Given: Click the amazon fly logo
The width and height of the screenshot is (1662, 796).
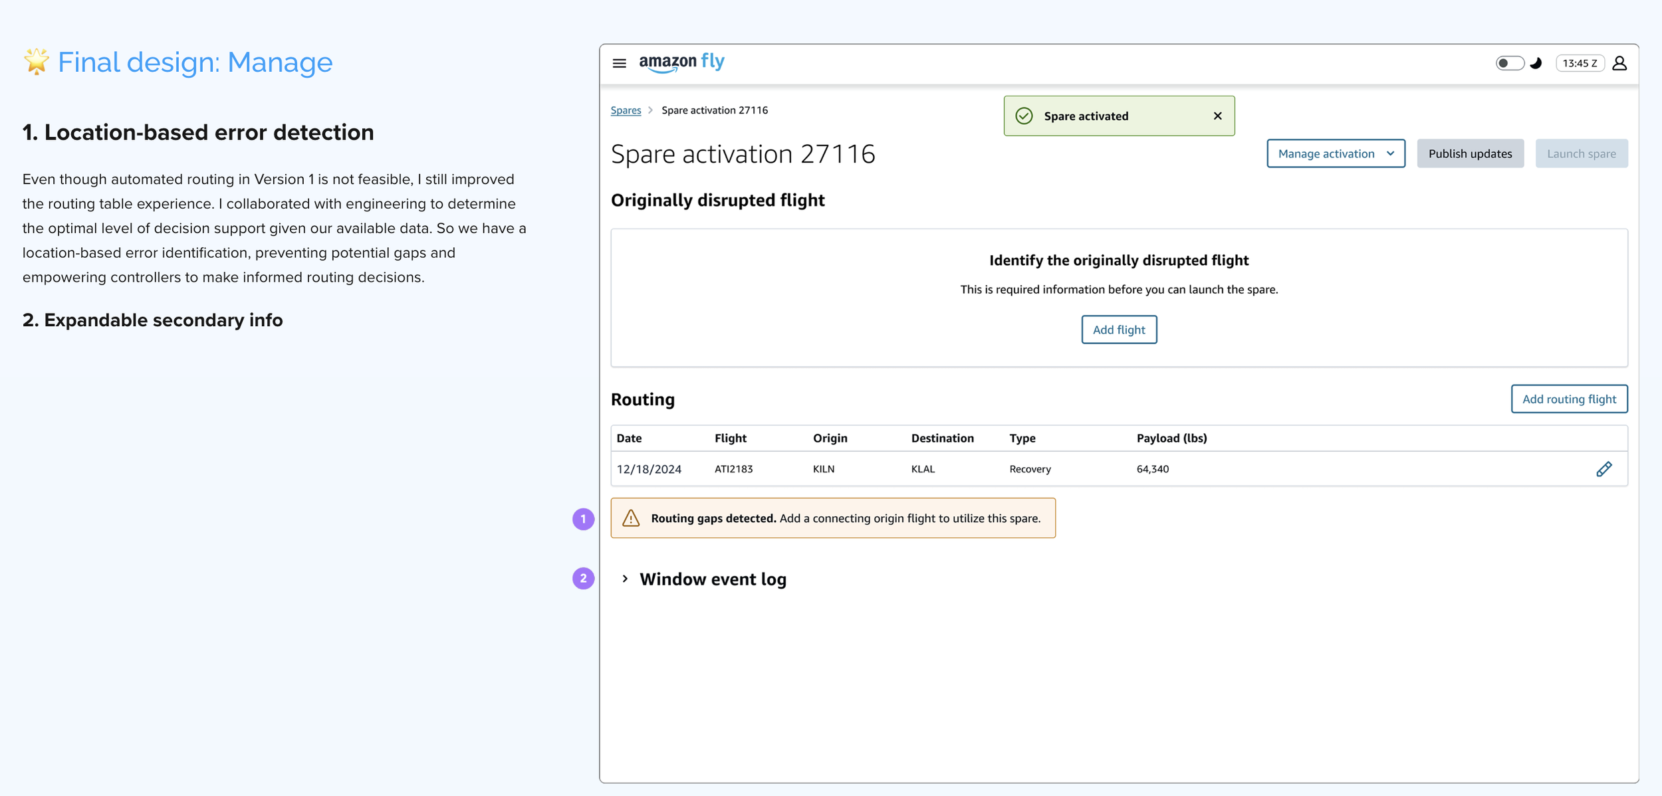Looking at the screenshot, I should [x=681, y=62].
